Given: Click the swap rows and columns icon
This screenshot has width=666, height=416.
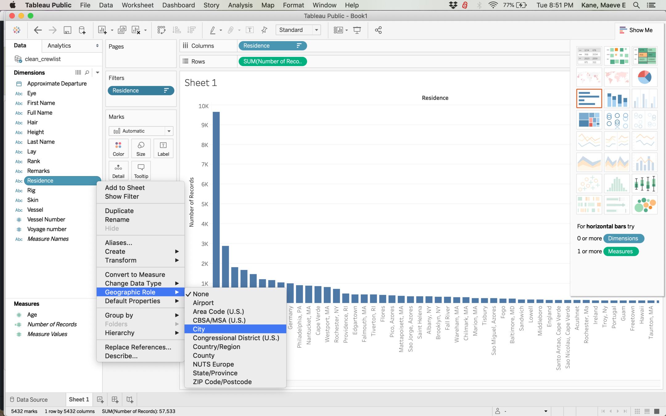Looking at the screenshot, I should [x=161, y=30].
